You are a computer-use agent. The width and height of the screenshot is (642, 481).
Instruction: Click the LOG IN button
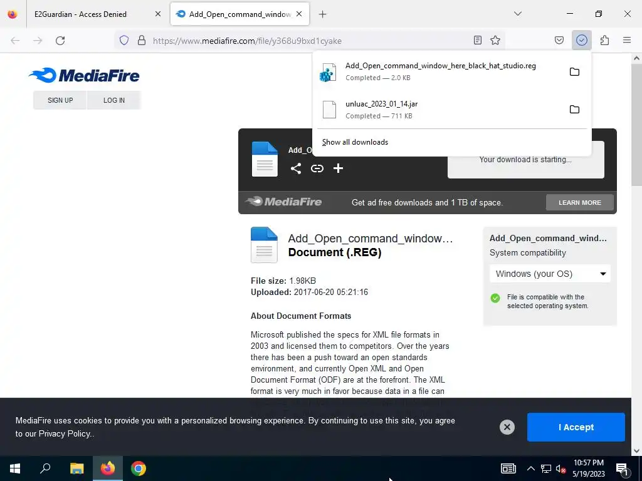tap(114, 100)
